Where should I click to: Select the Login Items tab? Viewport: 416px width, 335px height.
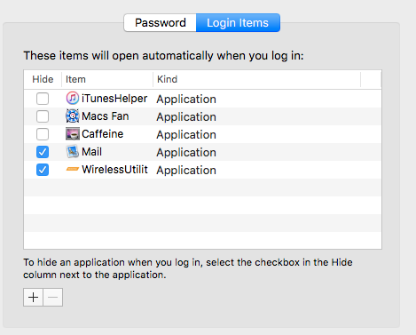(238, 22)
